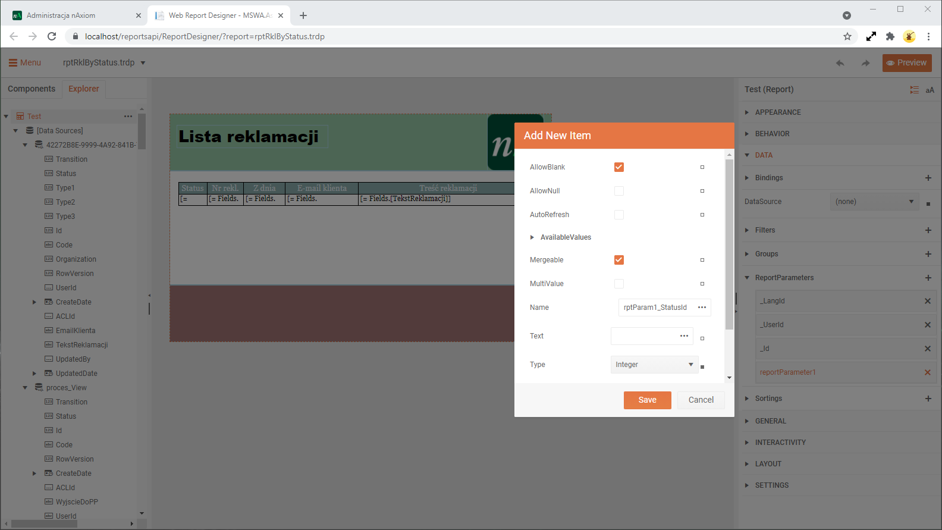Image resolution: width=942 pixels, height=530 pixels.
Task: Save the new item
Action: coord(647,400)
